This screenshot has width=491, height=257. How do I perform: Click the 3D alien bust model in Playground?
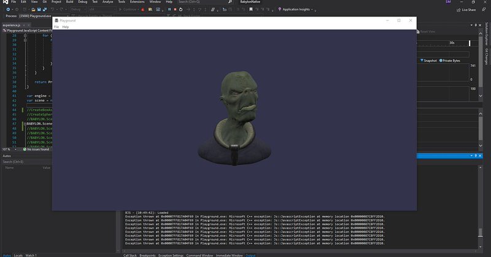coord(234,118)
